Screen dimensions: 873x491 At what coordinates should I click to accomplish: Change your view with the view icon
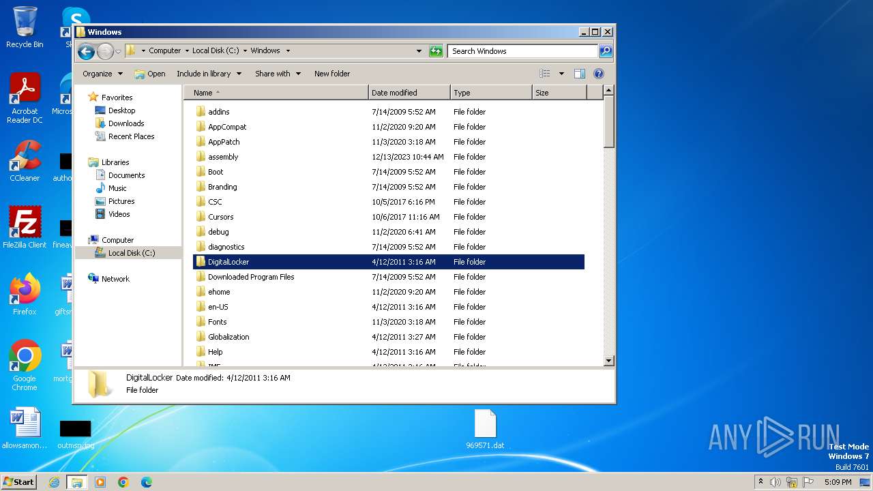click(x=545, y=74)
